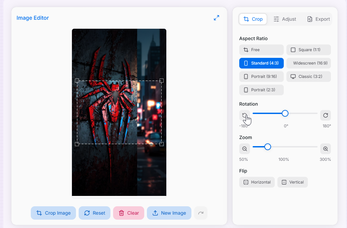Flip the image vertically

pos(292,182)
